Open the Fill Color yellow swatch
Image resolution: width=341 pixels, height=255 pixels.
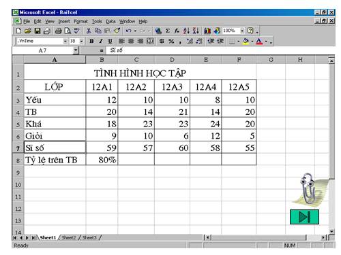pyautogui.click(x=246, y=41)
